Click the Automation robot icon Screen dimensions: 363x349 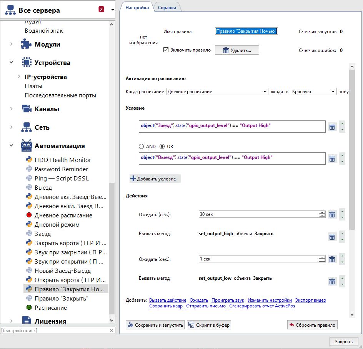pos(26,146)
